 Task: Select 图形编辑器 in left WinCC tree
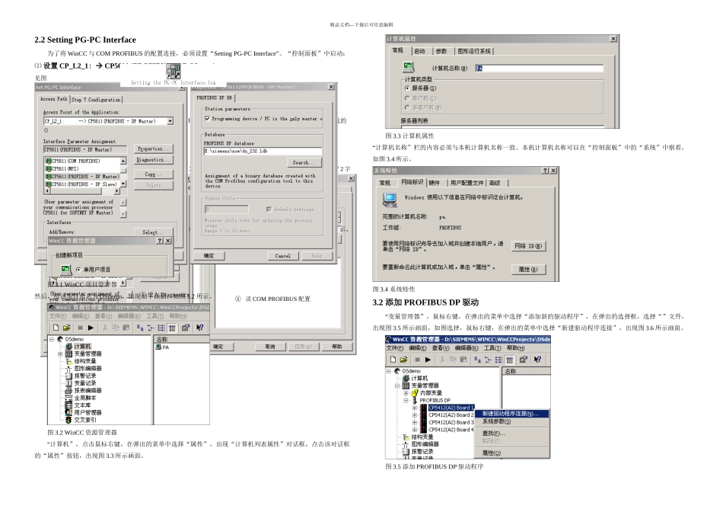click(x=88, y=369)
